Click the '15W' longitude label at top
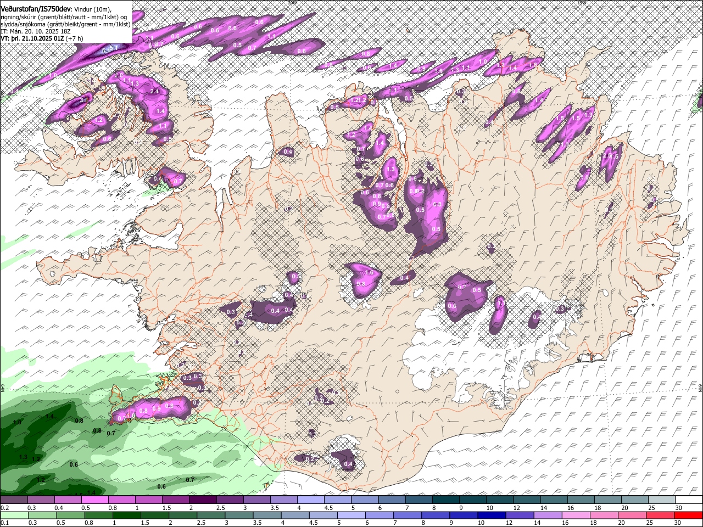This screenshot has height=527, width=703. pyautogui.click(x=582, y=3)
